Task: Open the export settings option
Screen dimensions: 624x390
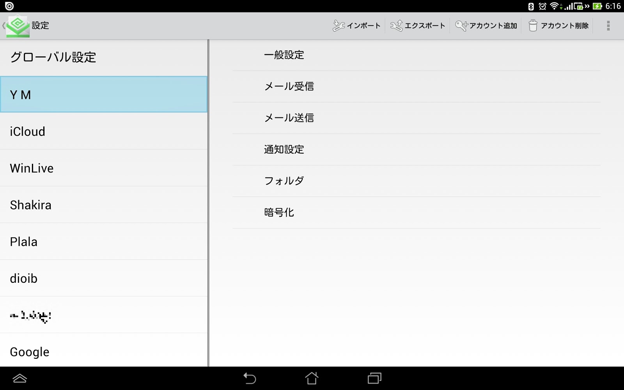Action: click(418, 26)
